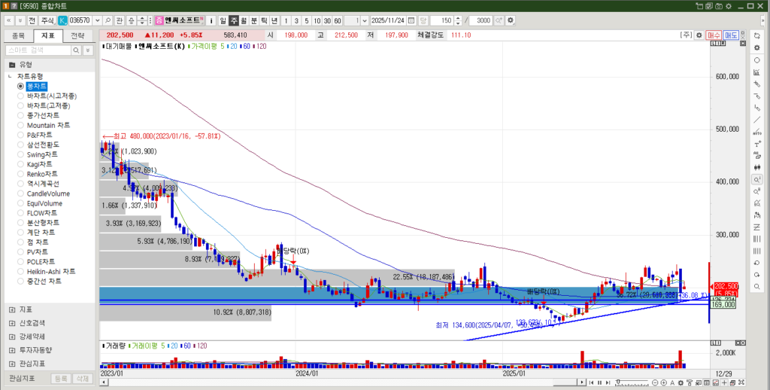770x390 pixels.
Task: Select the text drawing tool in right toolbar
Action: (756, 144)
